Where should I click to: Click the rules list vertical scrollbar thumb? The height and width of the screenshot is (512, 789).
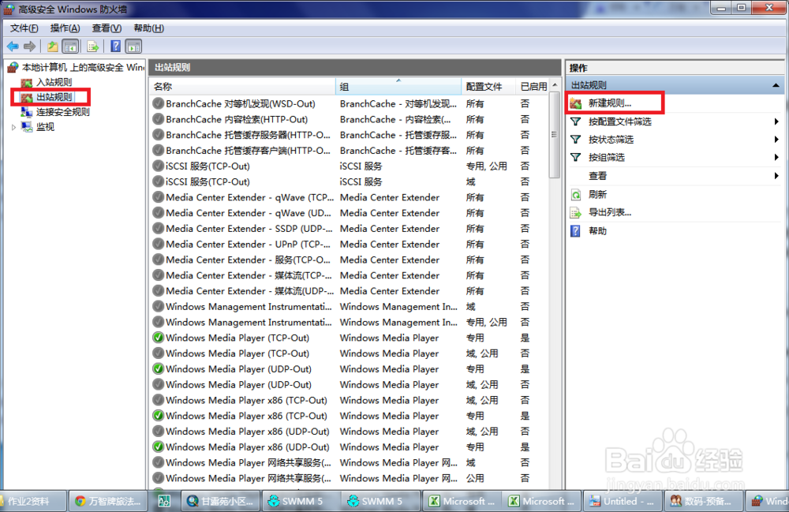tap(555, 135)
